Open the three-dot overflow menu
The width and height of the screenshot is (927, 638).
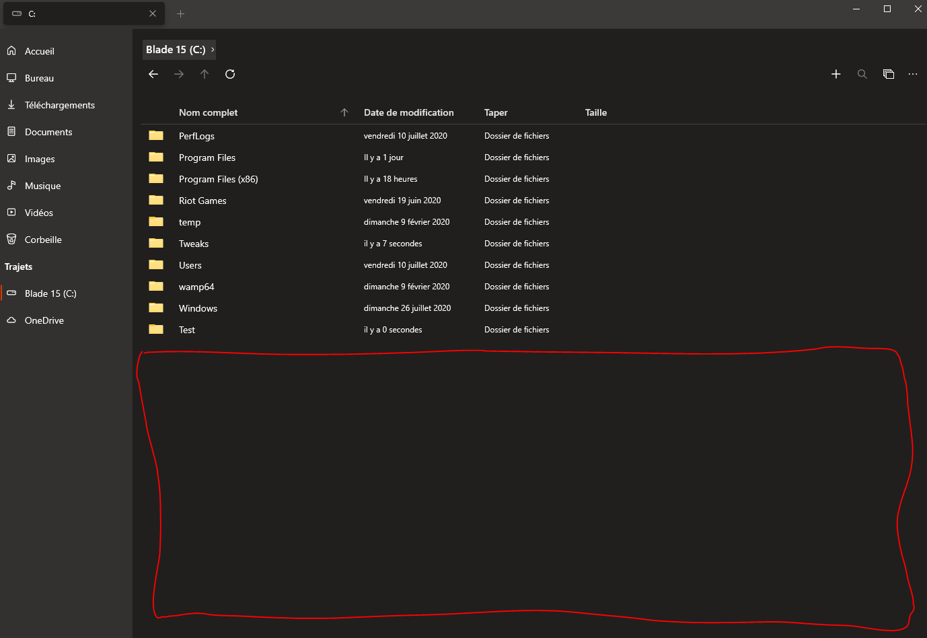click(x=912, y=74)
